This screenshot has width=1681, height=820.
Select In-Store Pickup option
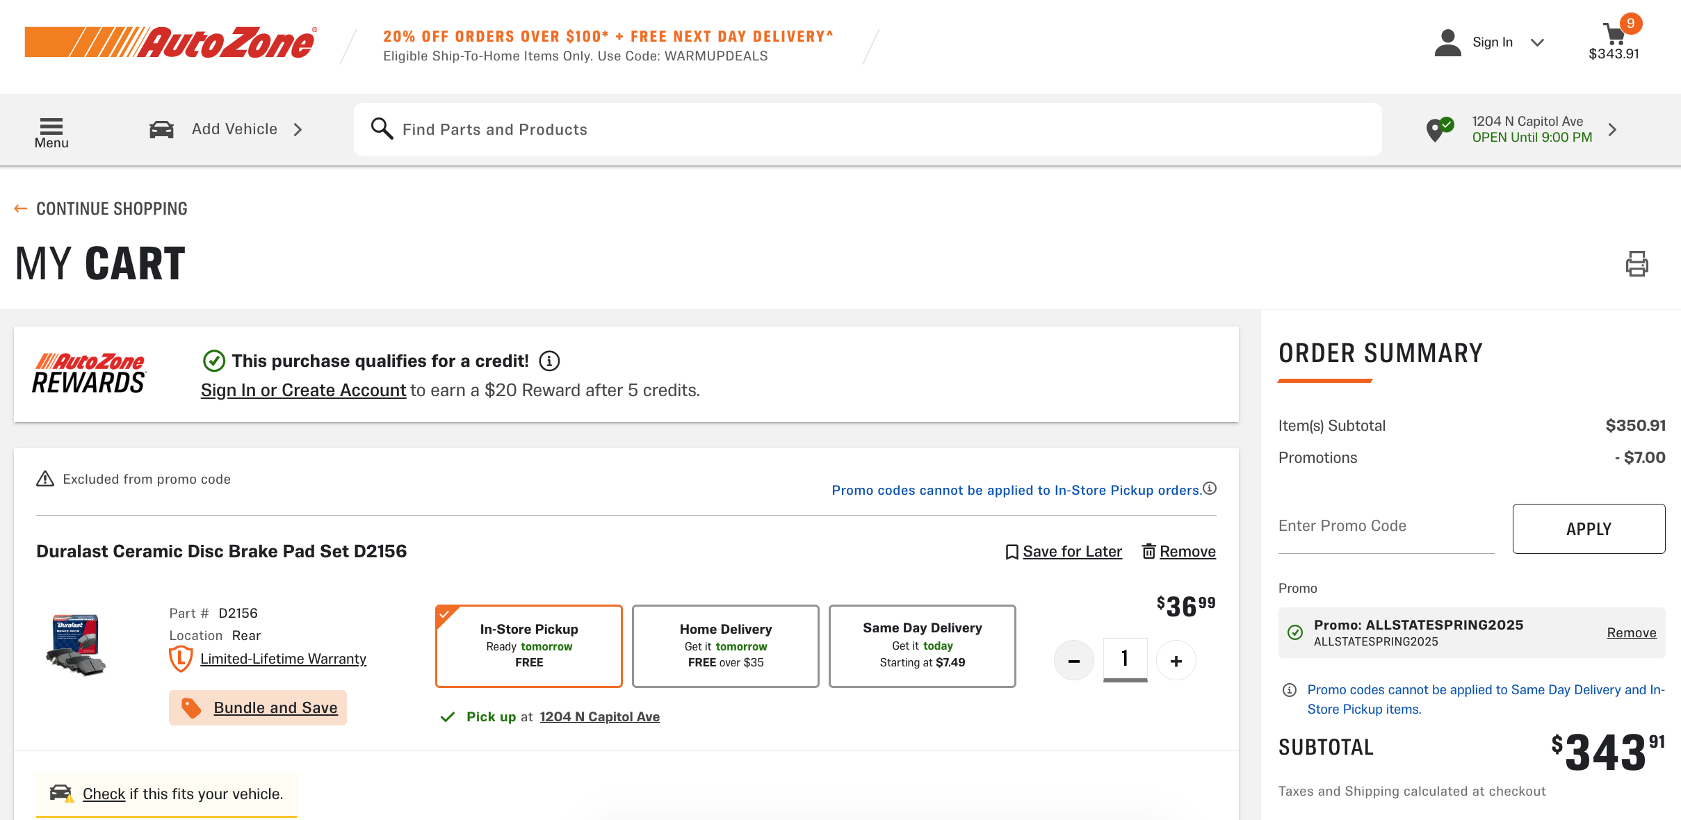pyautogui.click(x=529, y=646)
